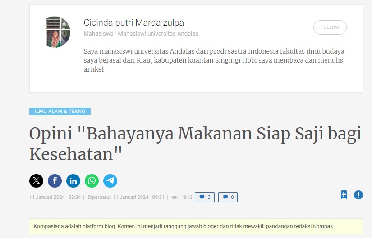Share article on LinkedIn
Screen dimensions: 372x238
pos(73,181)
